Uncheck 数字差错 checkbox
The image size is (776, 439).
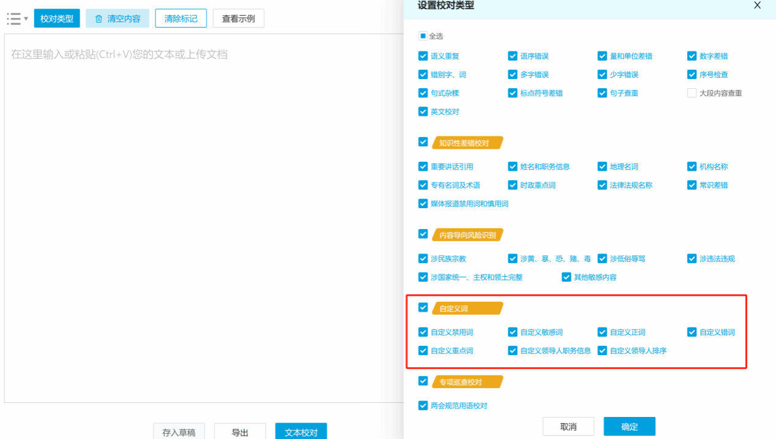692,56
